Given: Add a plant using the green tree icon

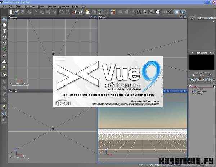Looking at the screenshot, I should (x=4, y=49).
